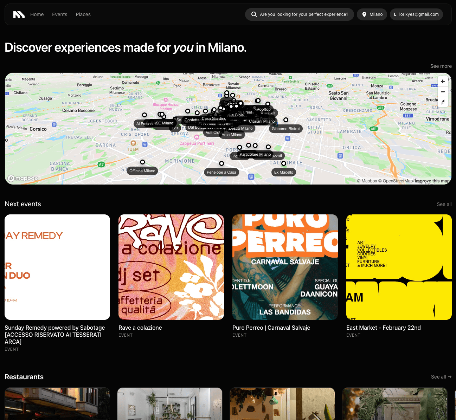Select the Officina Milano label on the map
The width and height of the screenshot is (456, 420).
point(142,171)
